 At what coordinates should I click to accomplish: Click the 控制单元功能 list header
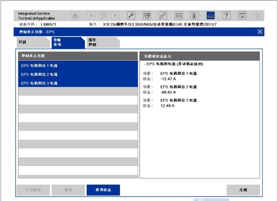tap(78, 56)
